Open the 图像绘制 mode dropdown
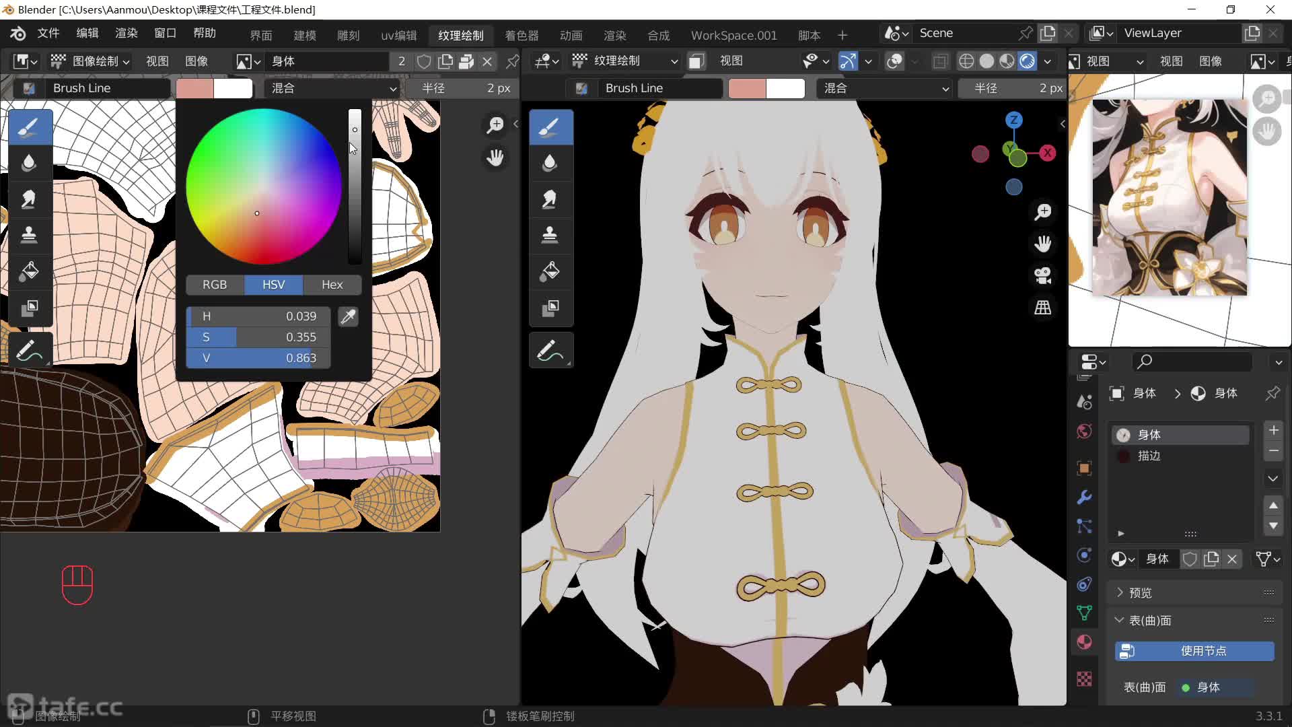 click(x=91, y=61)
